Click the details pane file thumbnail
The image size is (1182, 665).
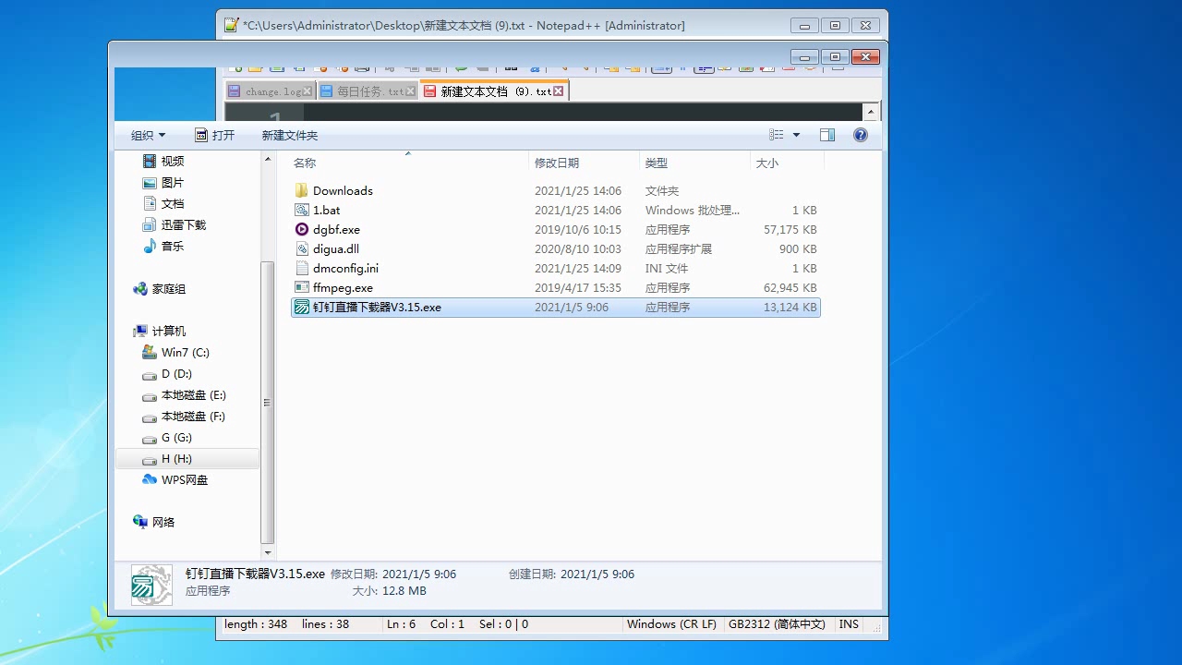(151, 584)
